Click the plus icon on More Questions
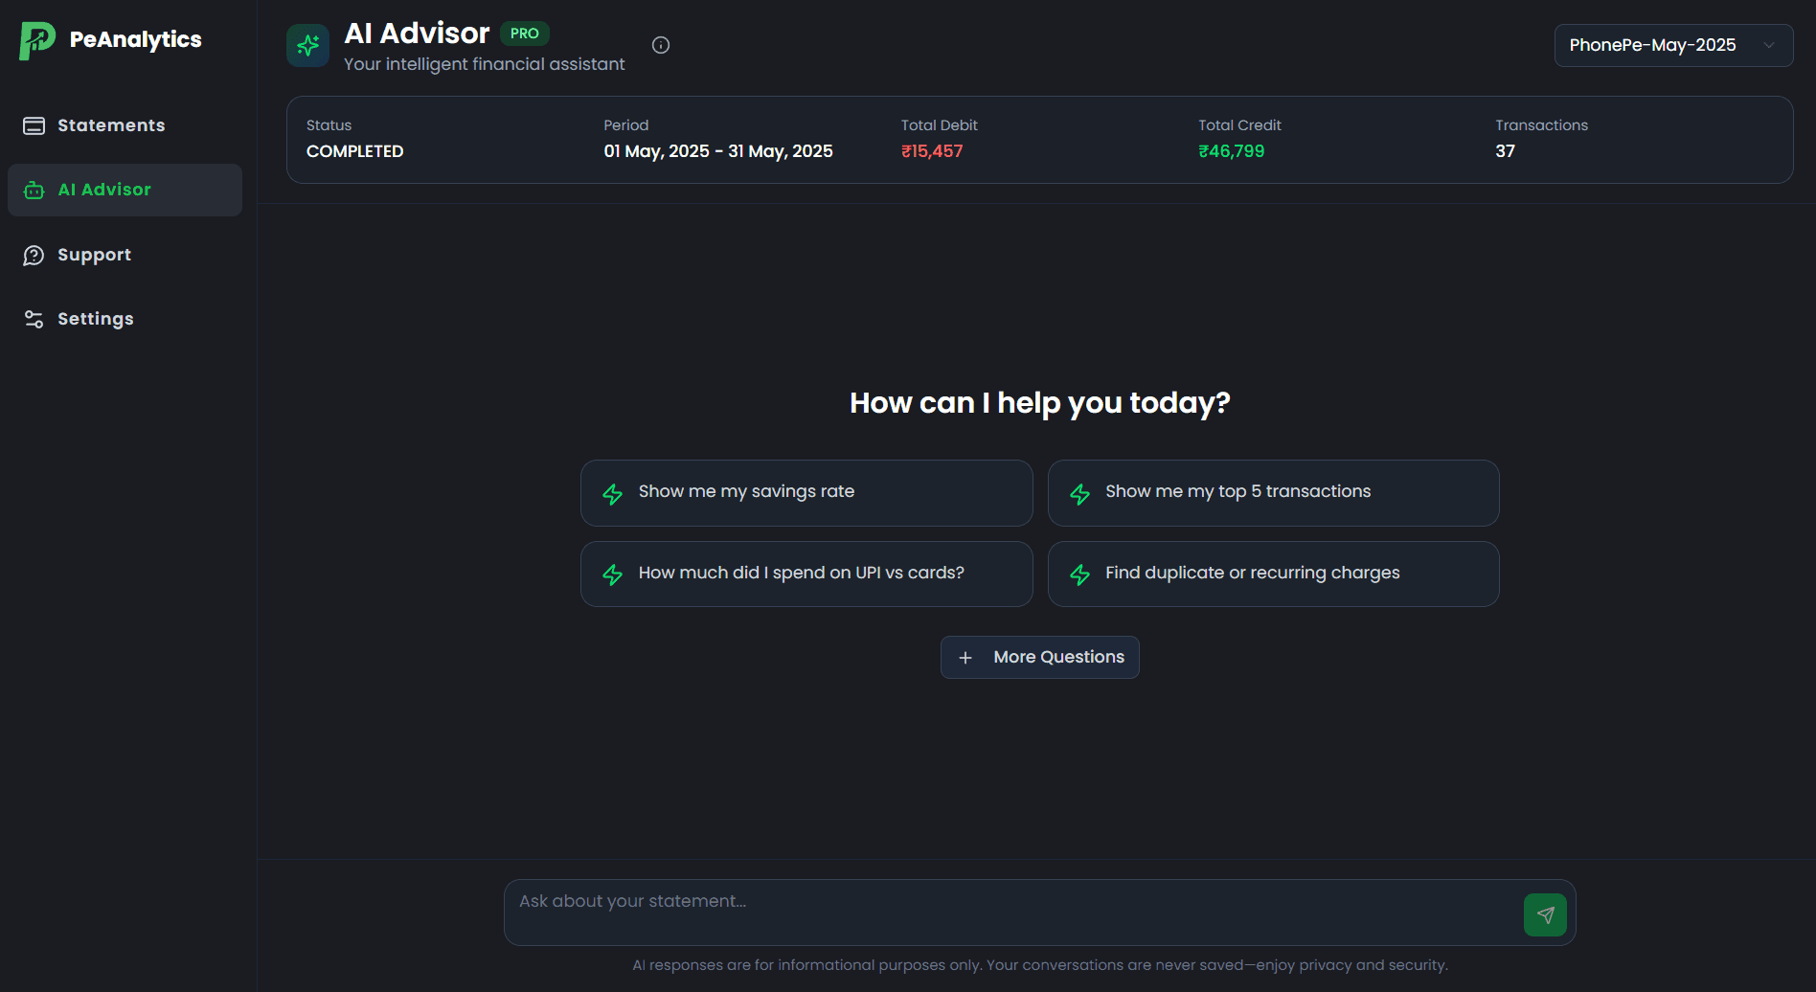 pyautogui.click(x=965, y=658)
